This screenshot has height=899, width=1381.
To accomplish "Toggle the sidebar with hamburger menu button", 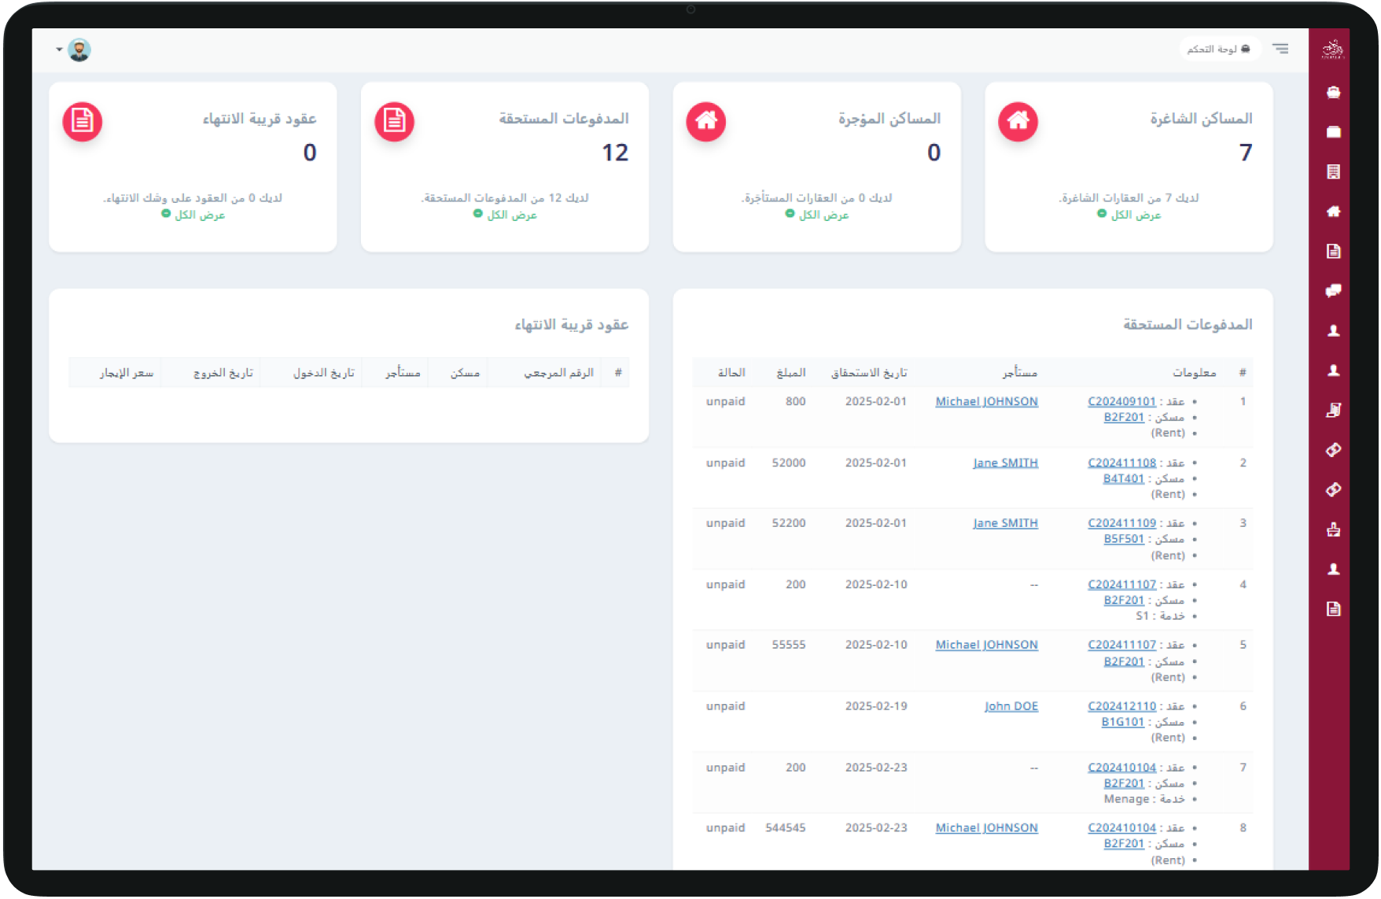I will 1280,49.
